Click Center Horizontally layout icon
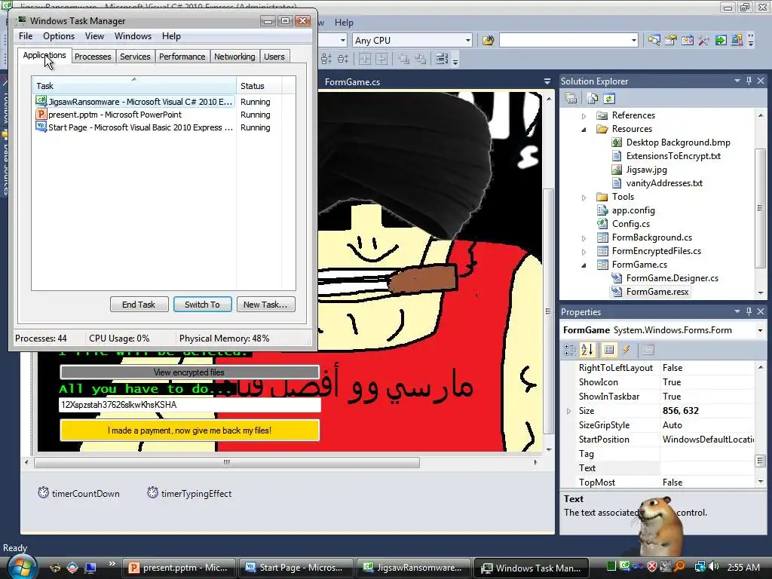 365,59
